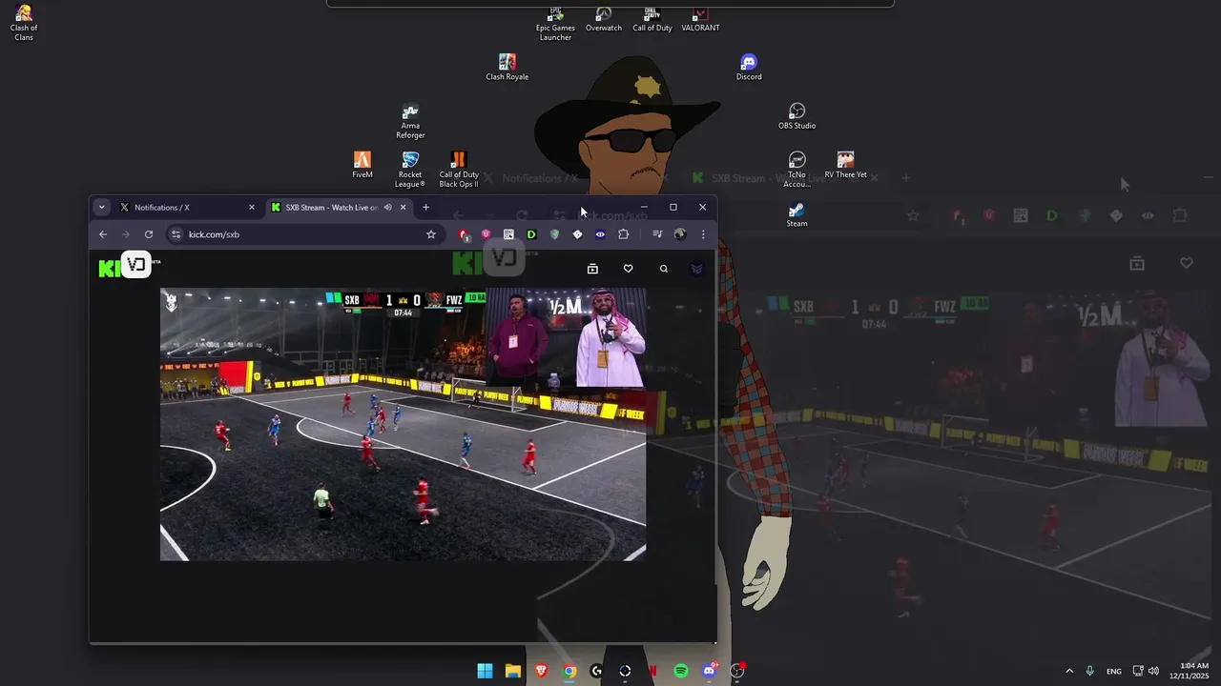Open Chrome tab search dropdown
The width and height of the screenshot is (1221, 686).
click(x=102, y=207)
